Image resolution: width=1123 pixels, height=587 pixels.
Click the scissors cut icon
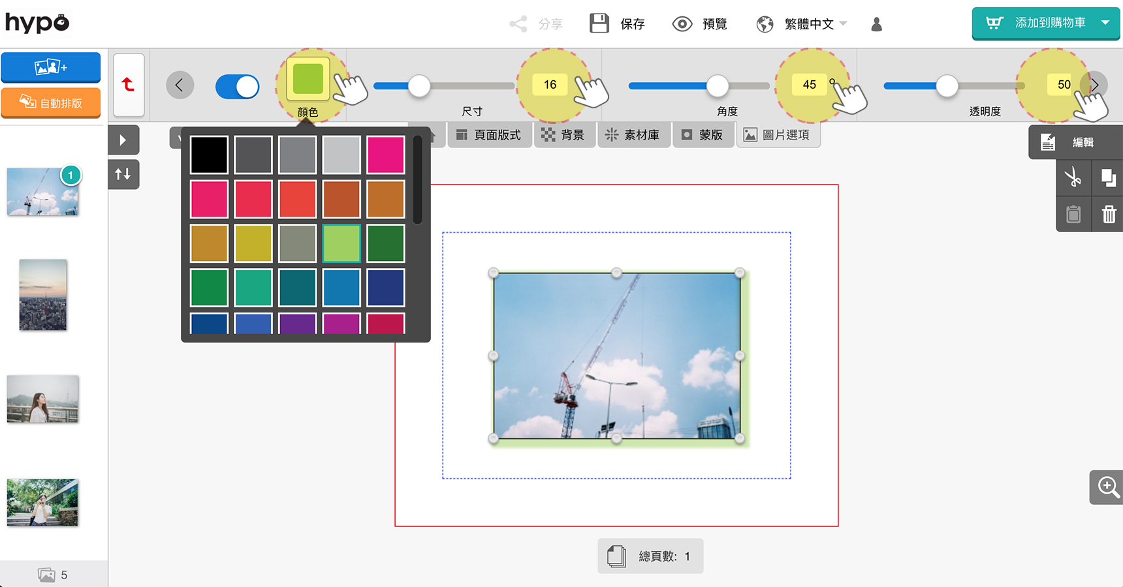point(1073,177)
